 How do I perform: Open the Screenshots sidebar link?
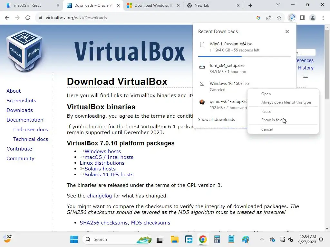[21, 101]
